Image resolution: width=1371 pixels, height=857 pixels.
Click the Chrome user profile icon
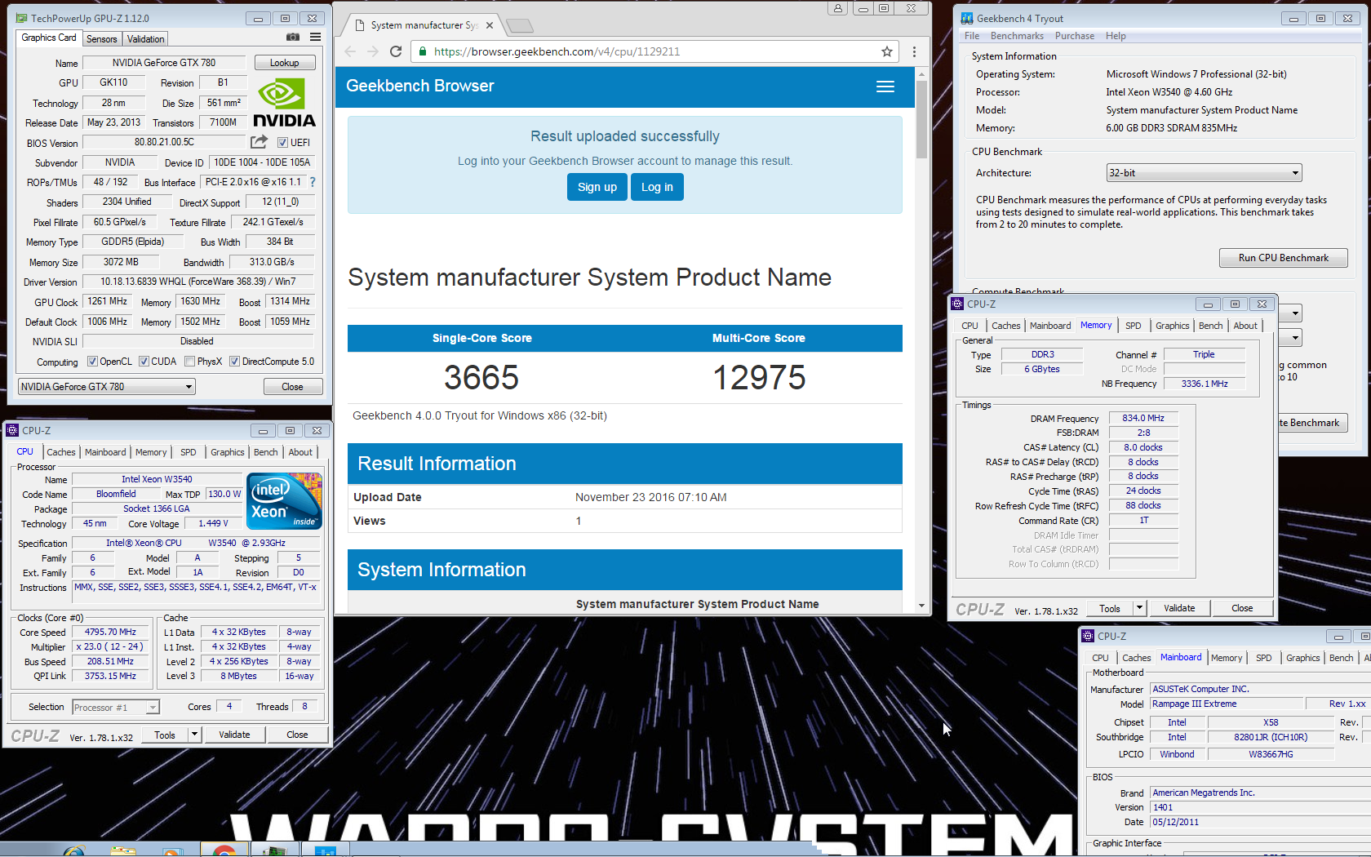(837, 8)
